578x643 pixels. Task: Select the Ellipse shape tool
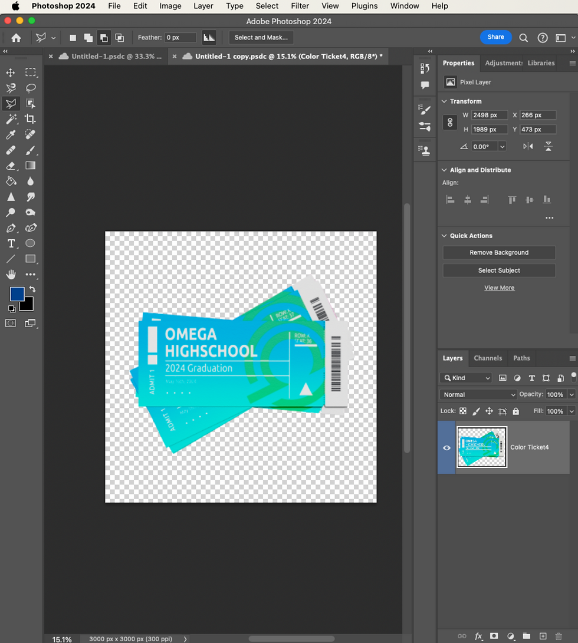pos(31,243)
